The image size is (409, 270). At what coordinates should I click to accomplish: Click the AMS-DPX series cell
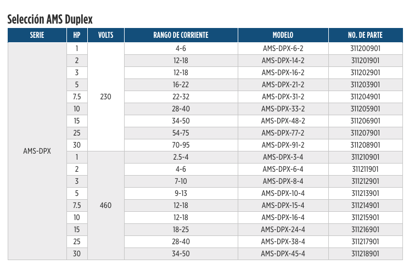coord(37,151)
